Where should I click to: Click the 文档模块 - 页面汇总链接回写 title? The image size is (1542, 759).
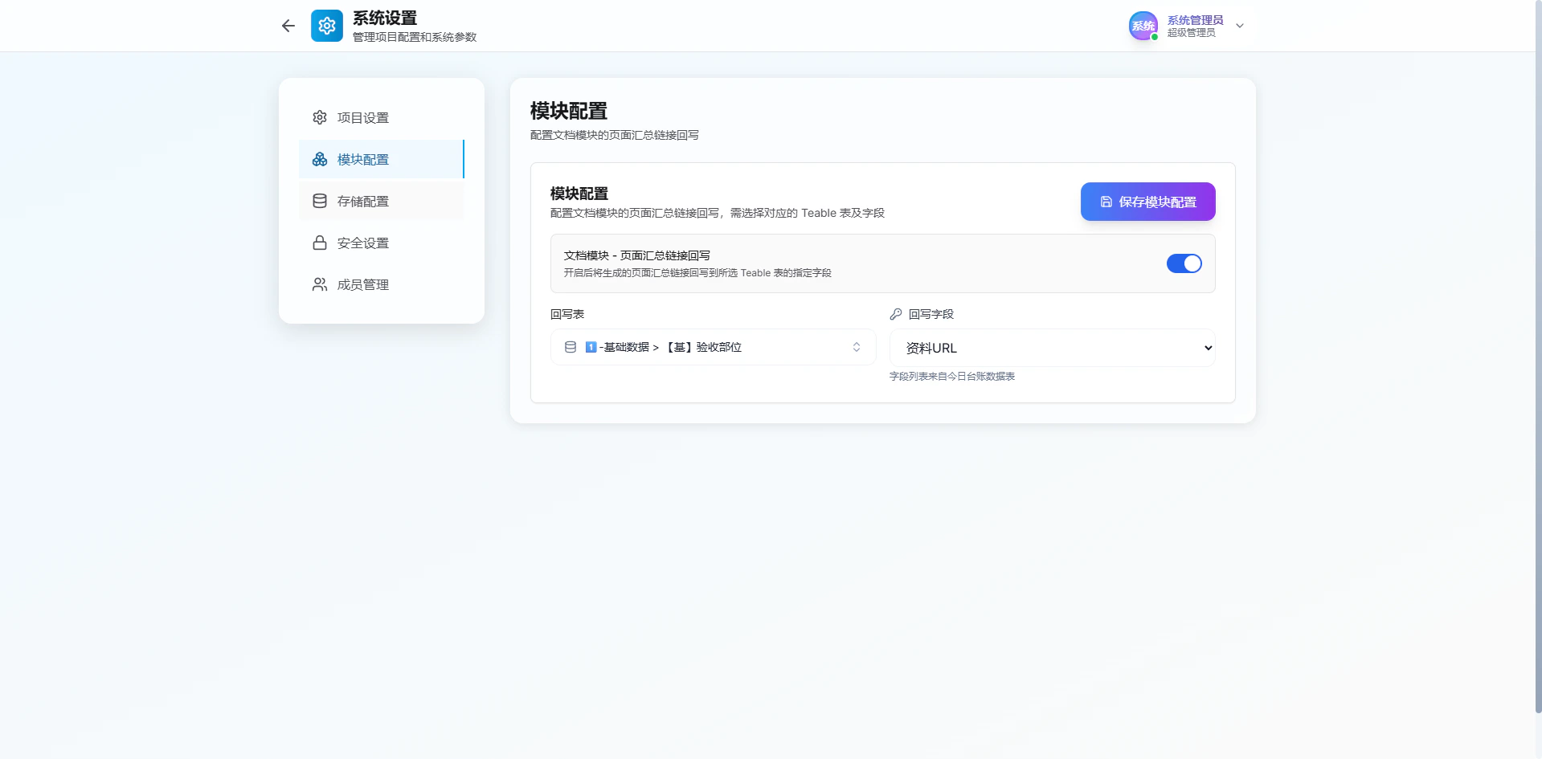pos(637,255)
